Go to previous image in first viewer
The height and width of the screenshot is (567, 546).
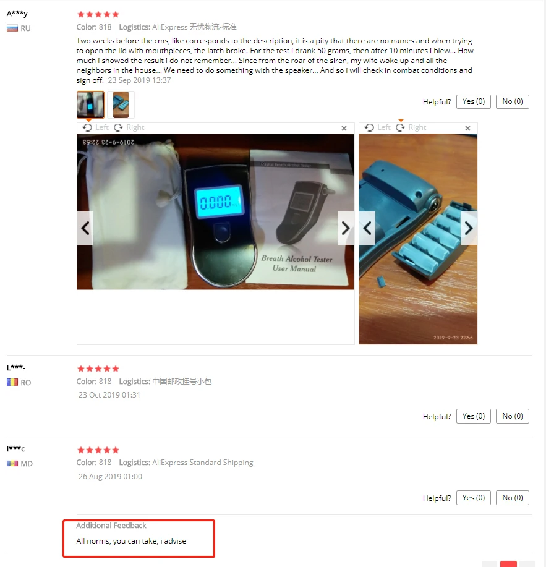85,228
